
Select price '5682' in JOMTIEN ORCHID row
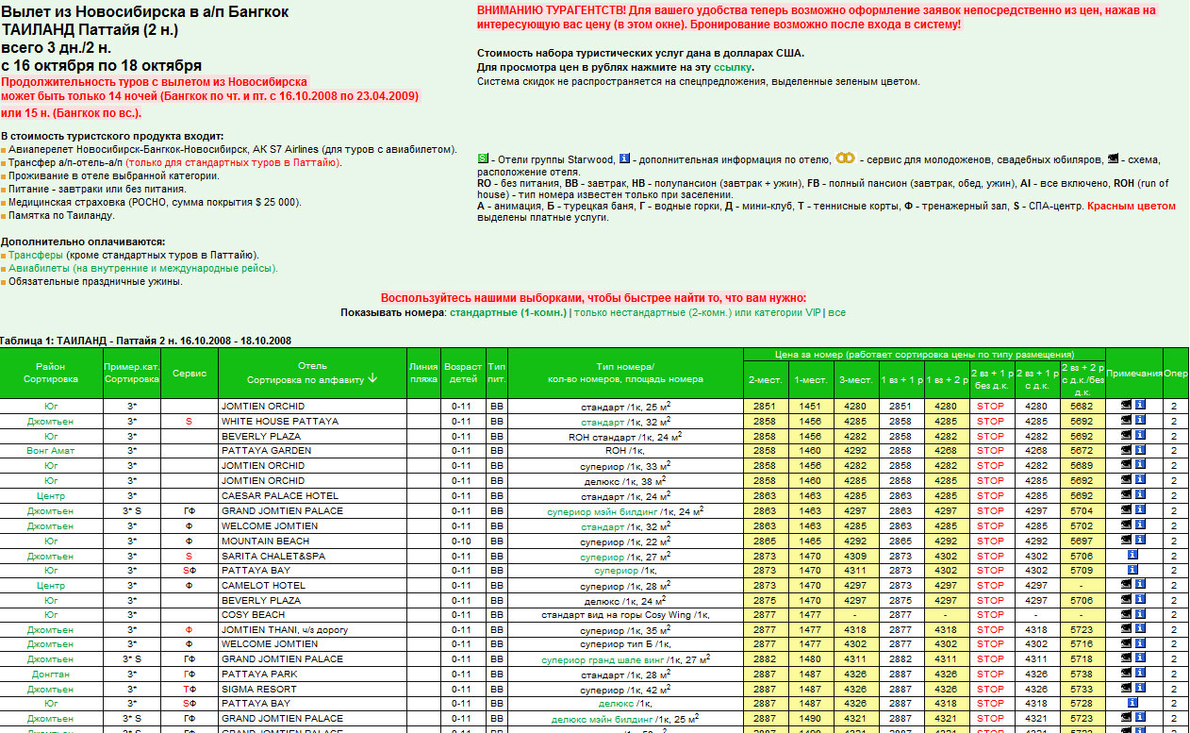click(1083, 406)
